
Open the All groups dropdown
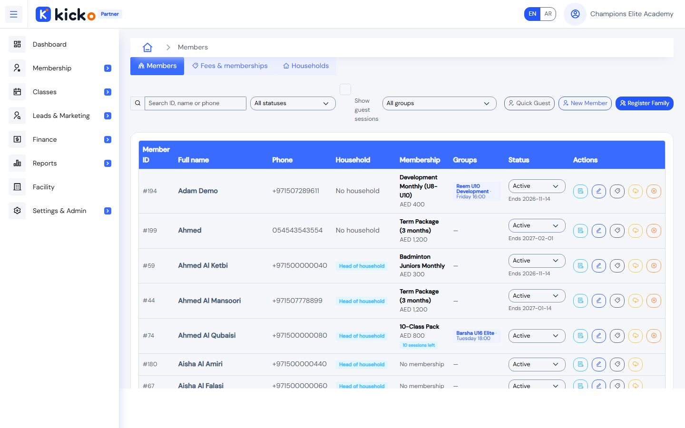pos(439,103)
